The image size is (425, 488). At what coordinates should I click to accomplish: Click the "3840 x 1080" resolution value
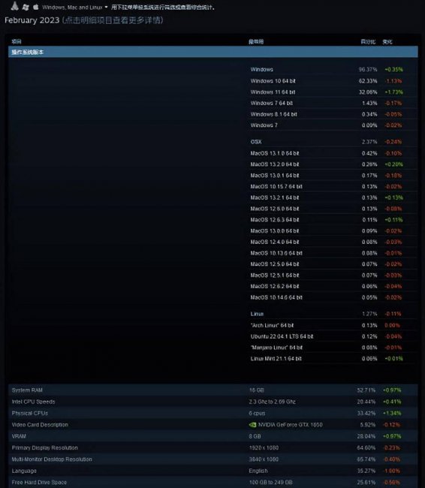[x=264, y=459]
